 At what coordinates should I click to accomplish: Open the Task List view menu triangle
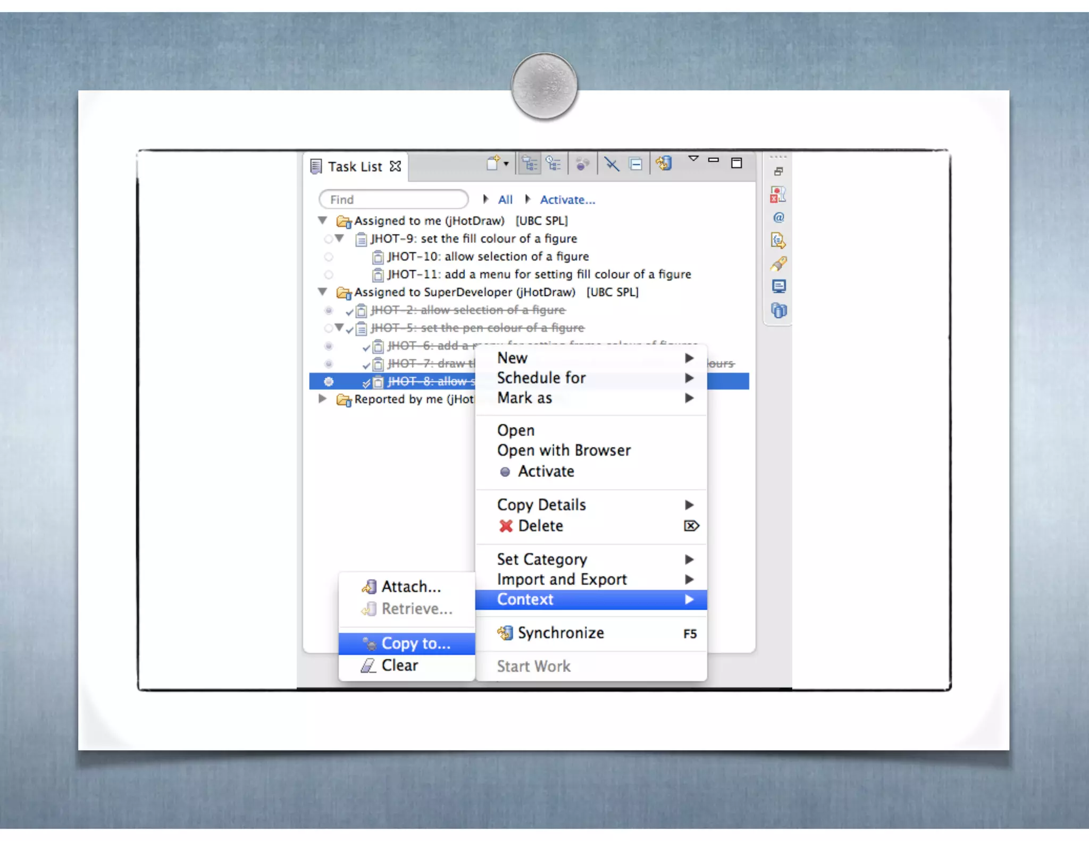tap(693, 158)
